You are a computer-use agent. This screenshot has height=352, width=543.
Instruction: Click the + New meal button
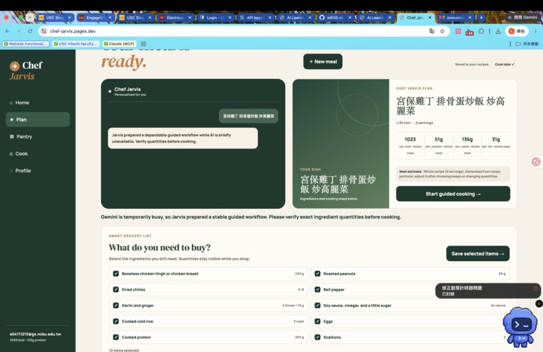(x=323, y=61)
